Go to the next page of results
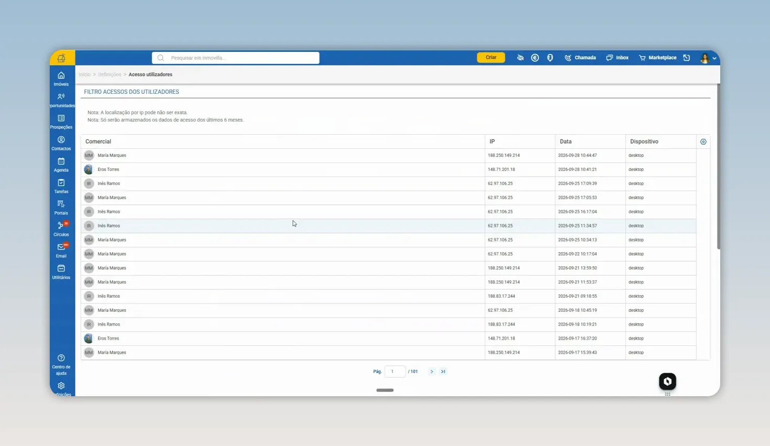The width and height of the screenshot is (770, 446). (x=432, y=372)
